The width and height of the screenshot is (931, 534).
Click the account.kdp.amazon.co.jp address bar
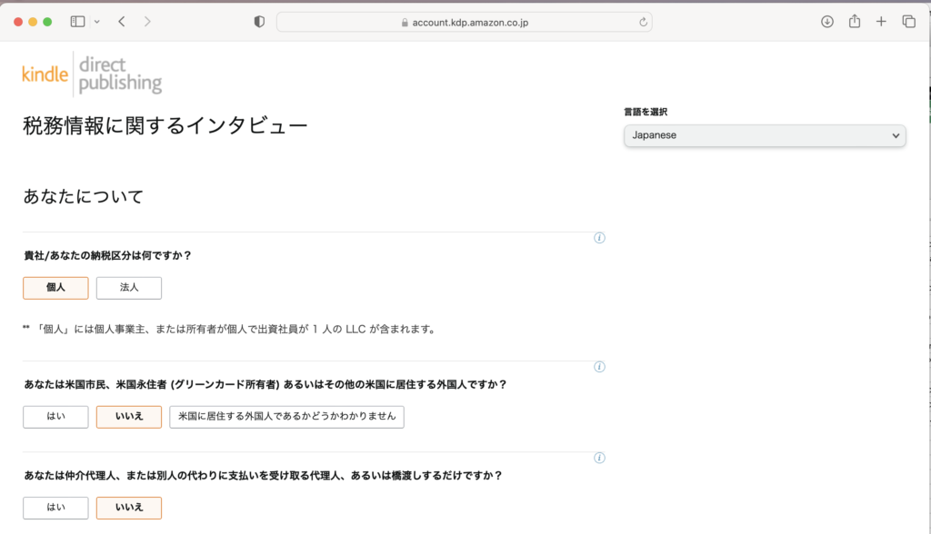[x=464, y=22]
